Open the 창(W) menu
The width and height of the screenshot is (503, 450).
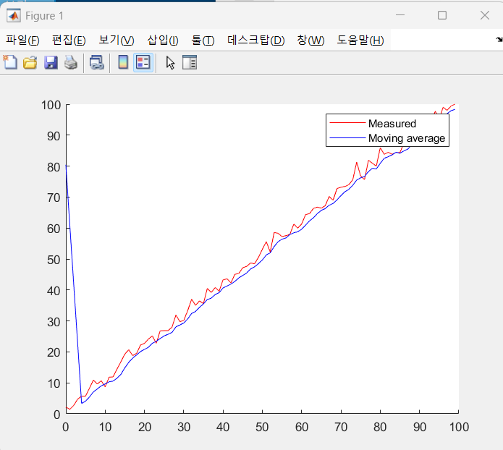click(310, 40)
